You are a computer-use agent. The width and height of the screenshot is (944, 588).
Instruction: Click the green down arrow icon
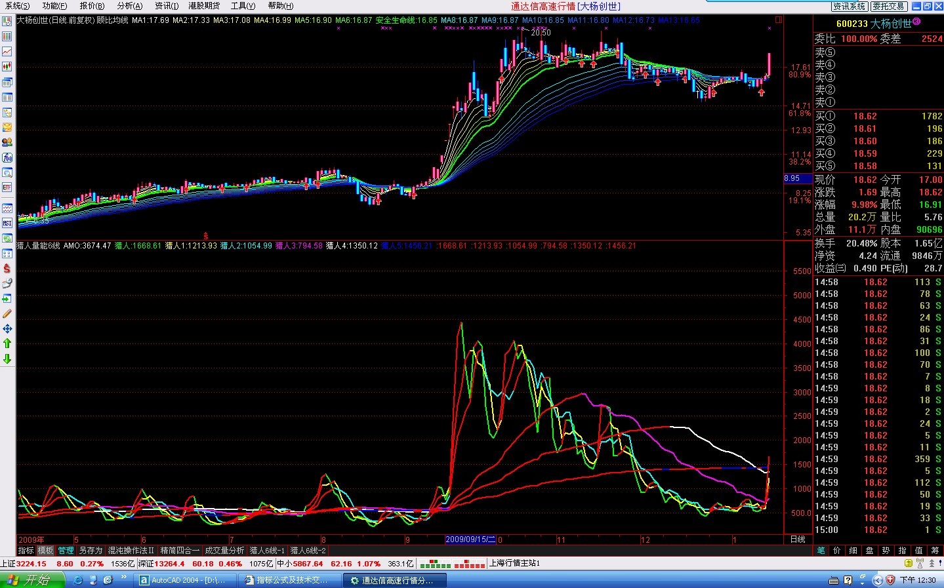pos(7,359)
